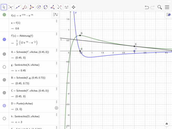Select point C on the x-axis
The width and height of the screenshot is (172, 129).
pyautogui.click(x=80, y=51)
